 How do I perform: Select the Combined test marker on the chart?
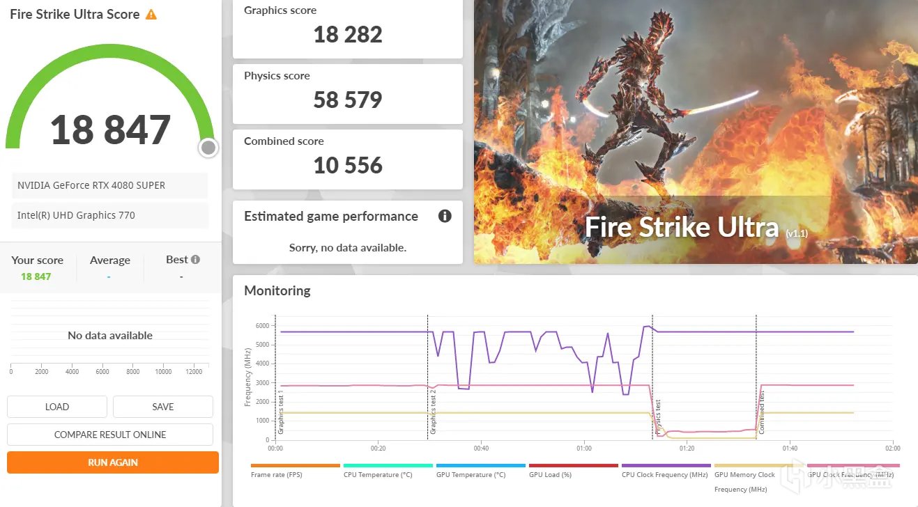click(762, 414)
